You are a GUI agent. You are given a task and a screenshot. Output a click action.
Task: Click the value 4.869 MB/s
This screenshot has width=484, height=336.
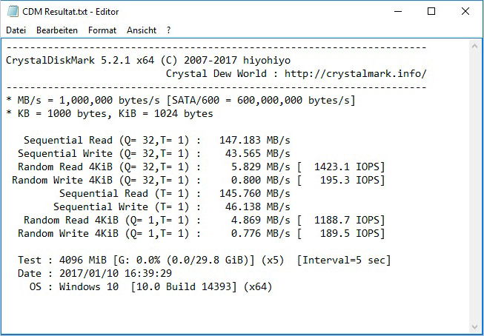[x=261, y=220]
